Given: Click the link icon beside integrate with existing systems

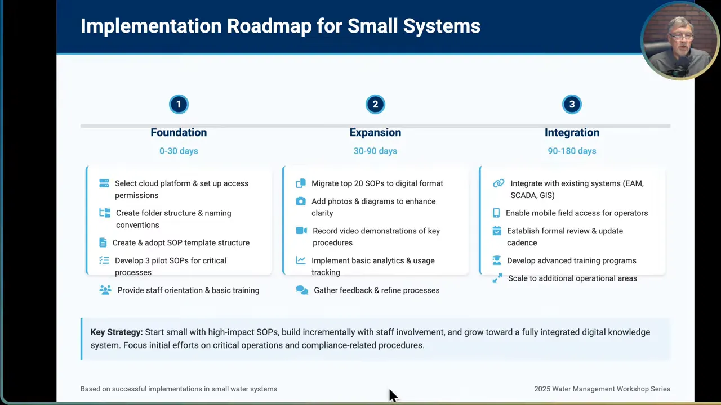Looking at the screenshot, I should pyautogui.click(x=499, y=183).
